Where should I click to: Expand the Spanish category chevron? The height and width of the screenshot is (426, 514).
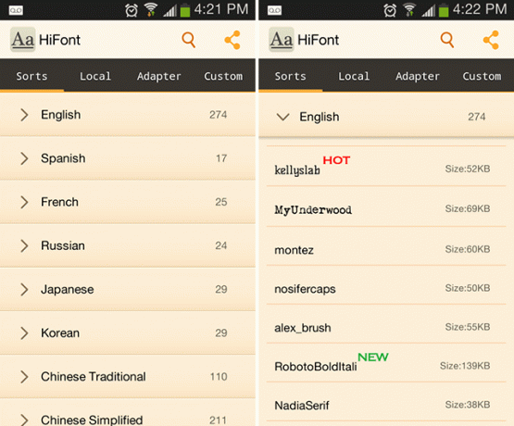click(x=24, y=158)
